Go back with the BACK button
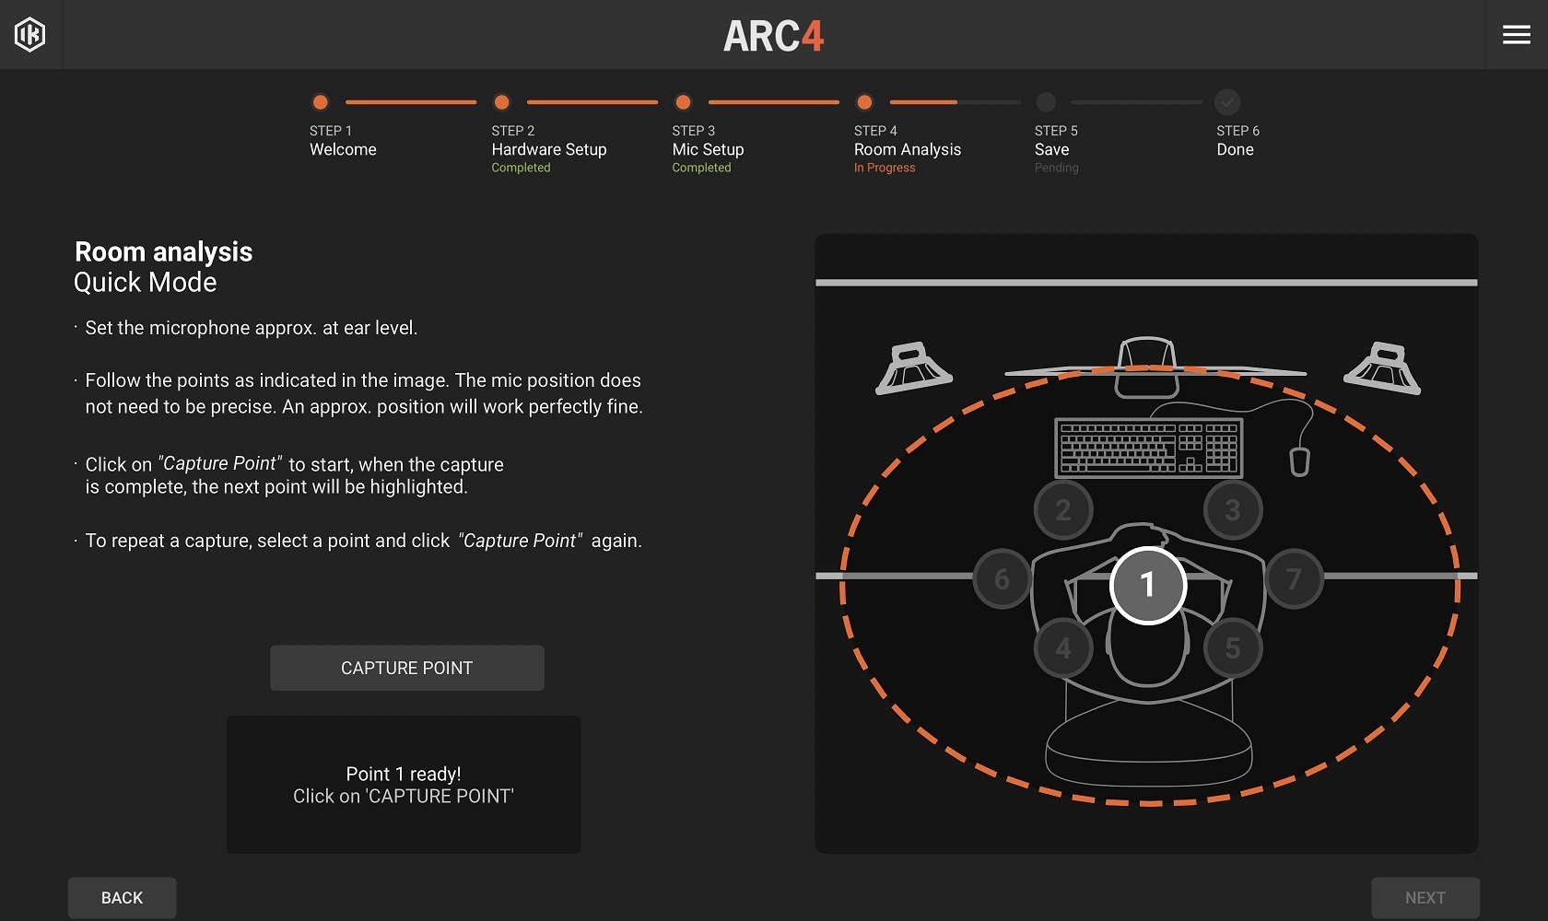 tap(122, 898)
